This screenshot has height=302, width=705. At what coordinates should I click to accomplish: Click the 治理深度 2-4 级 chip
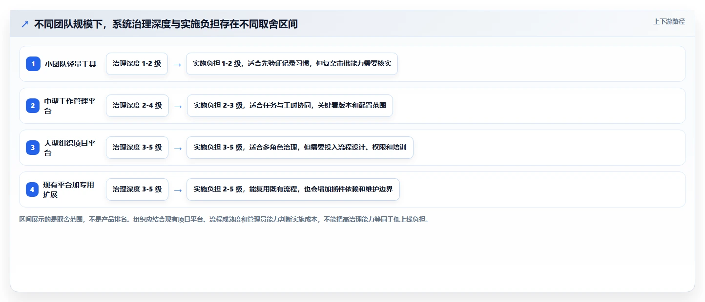coord(137,106)
